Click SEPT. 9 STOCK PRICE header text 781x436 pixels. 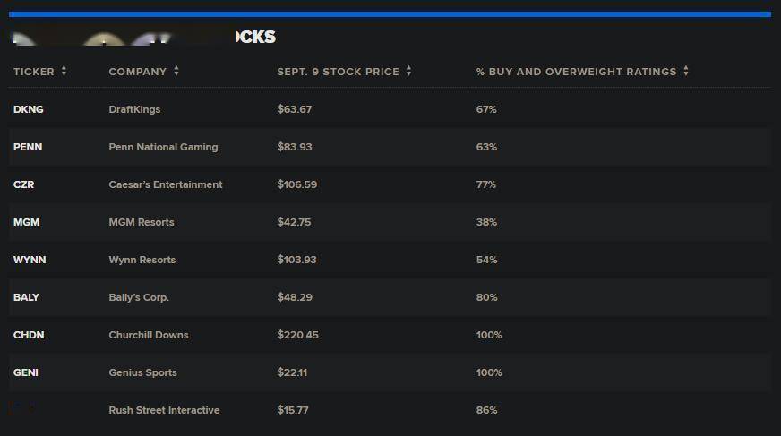pos(339,72)
